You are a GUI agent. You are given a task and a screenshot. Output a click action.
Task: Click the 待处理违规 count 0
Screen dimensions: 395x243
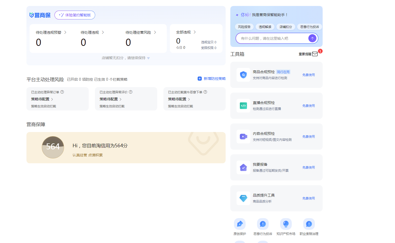84,43
